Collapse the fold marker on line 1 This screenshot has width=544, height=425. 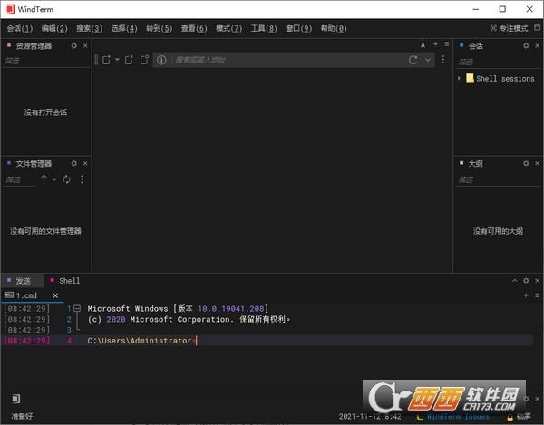point(77,308)
